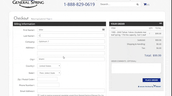172x96 pixels.
Task: Click the Order Comments text area
Action: tap(136, 68)
